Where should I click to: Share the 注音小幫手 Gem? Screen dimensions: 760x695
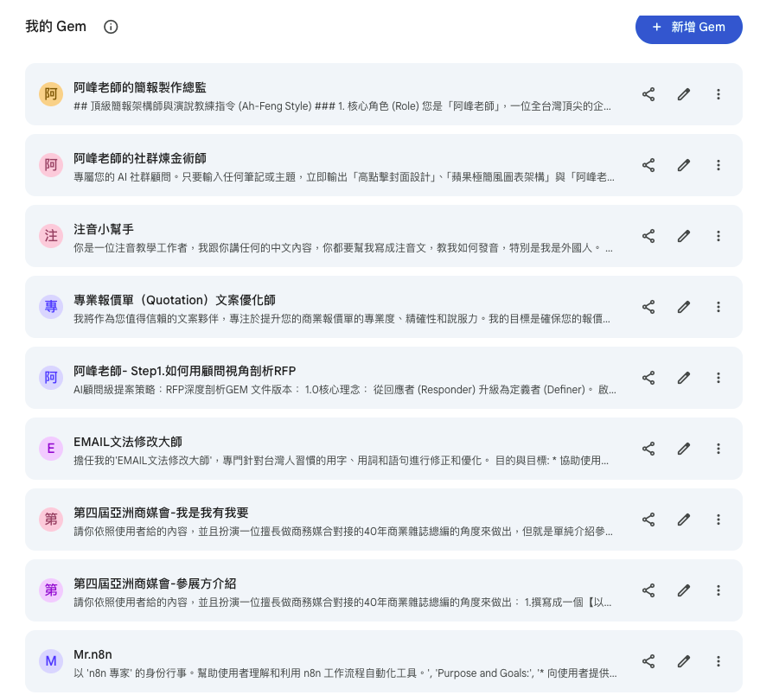(x=648, y=236)
